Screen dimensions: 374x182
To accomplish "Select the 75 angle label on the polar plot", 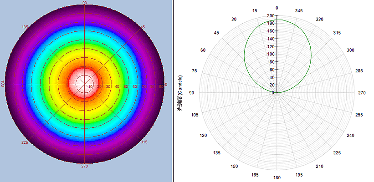I will pos(194,71).
